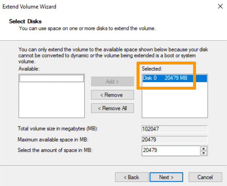Increase space amount with the up spinner arrow
This screenshot has height=186, width=227.
click(204, 148)
